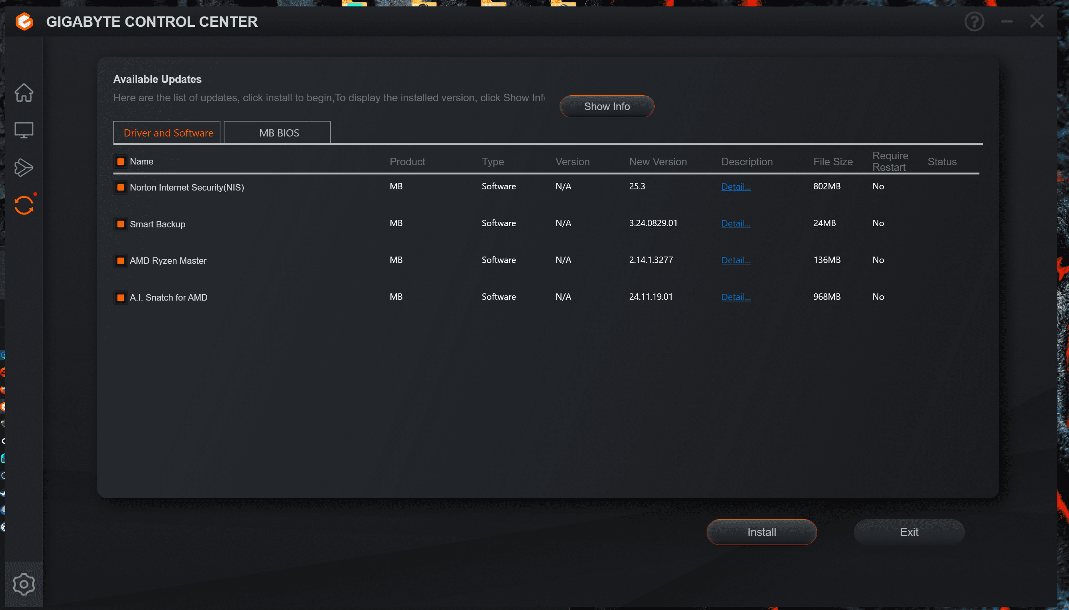
Task: Uncheck the Smart Backup checkbox
Action: pyautogui.click(x=120, y=224)
